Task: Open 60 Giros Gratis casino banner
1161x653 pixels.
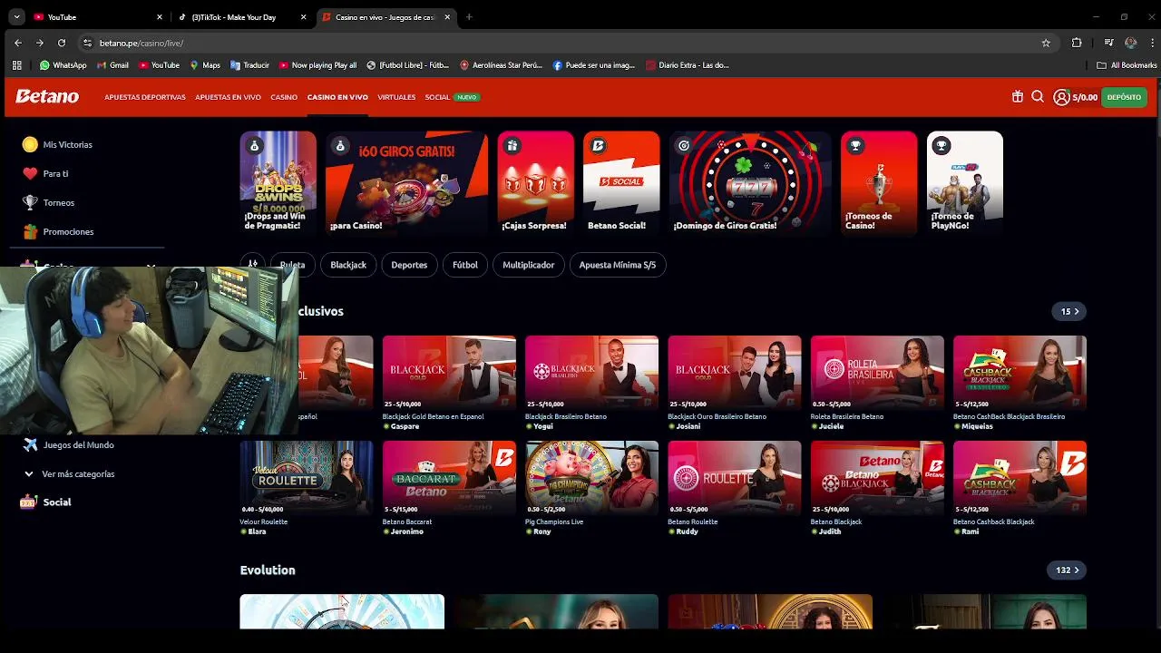Action: (x=406, y=183)
